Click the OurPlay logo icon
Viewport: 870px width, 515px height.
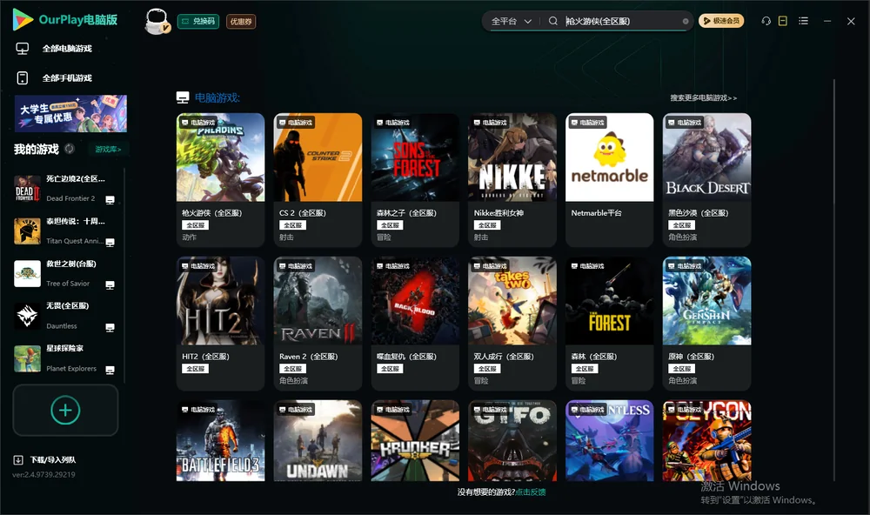23,19
